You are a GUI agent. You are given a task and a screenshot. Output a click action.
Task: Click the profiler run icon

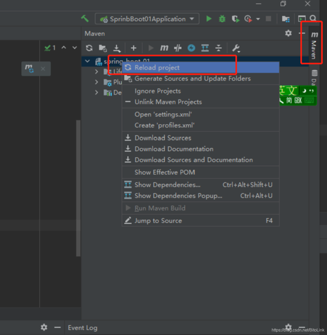248,19
